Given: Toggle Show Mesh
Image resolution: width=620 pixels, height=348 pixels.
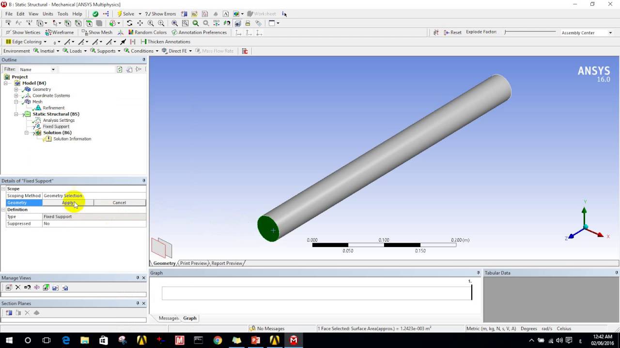Looking at the screenshot, I should [97, 32].
